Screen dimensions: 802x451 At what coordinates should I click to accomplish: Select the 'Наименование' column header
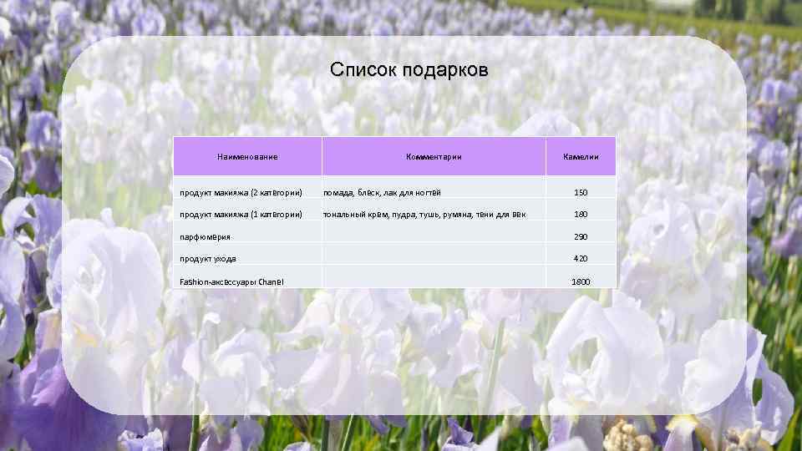pos(247,156)
